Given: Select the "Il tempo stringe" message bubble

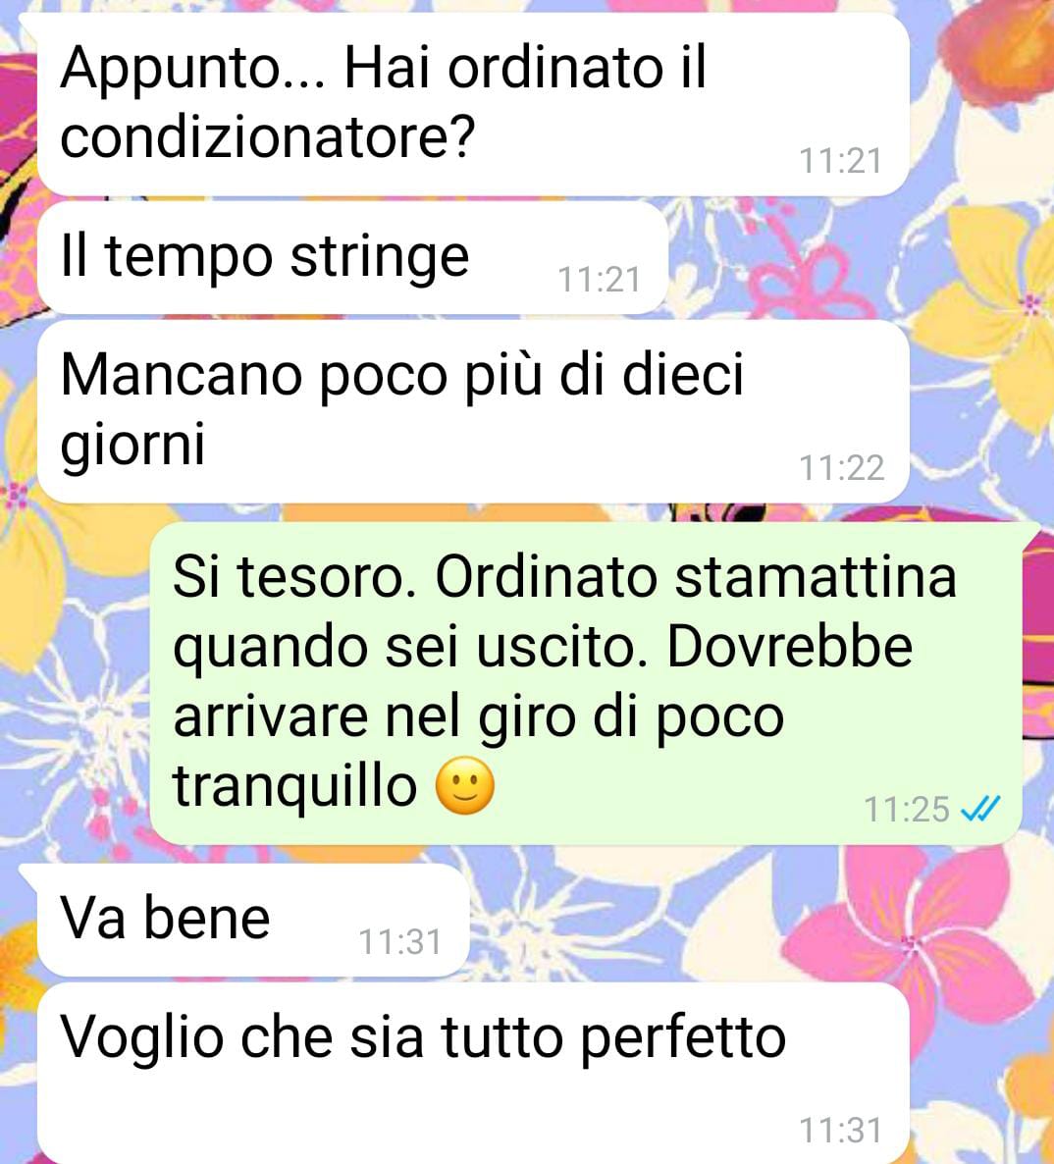Looking at the screenshot, I should point(352,257).
